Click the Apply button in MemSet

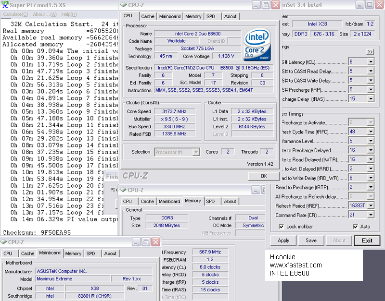point(283,241)
